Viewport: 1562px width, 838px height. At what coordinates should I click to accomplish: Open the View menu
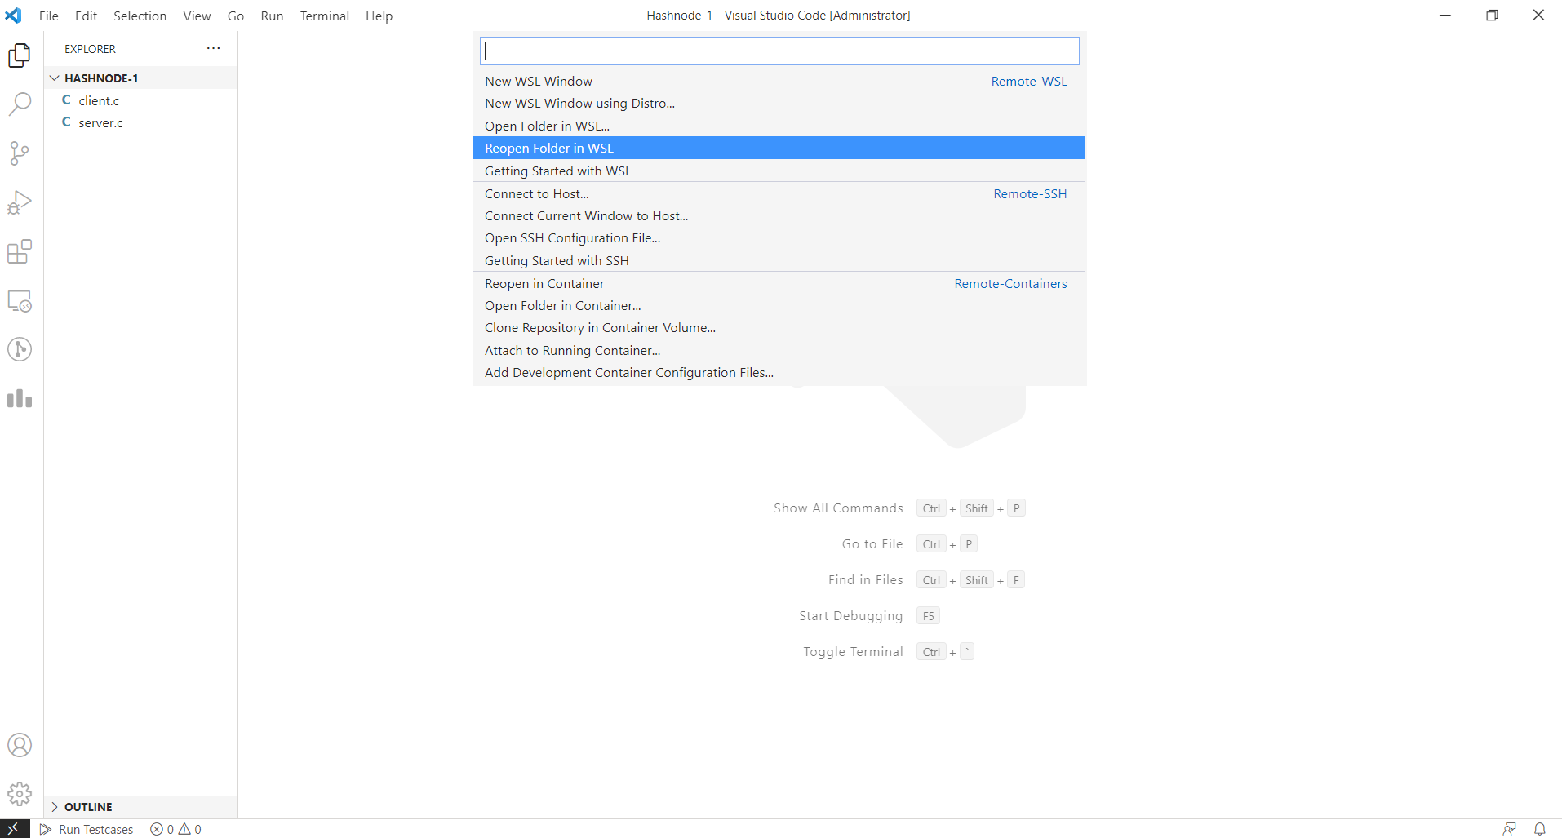coord(197,16)
